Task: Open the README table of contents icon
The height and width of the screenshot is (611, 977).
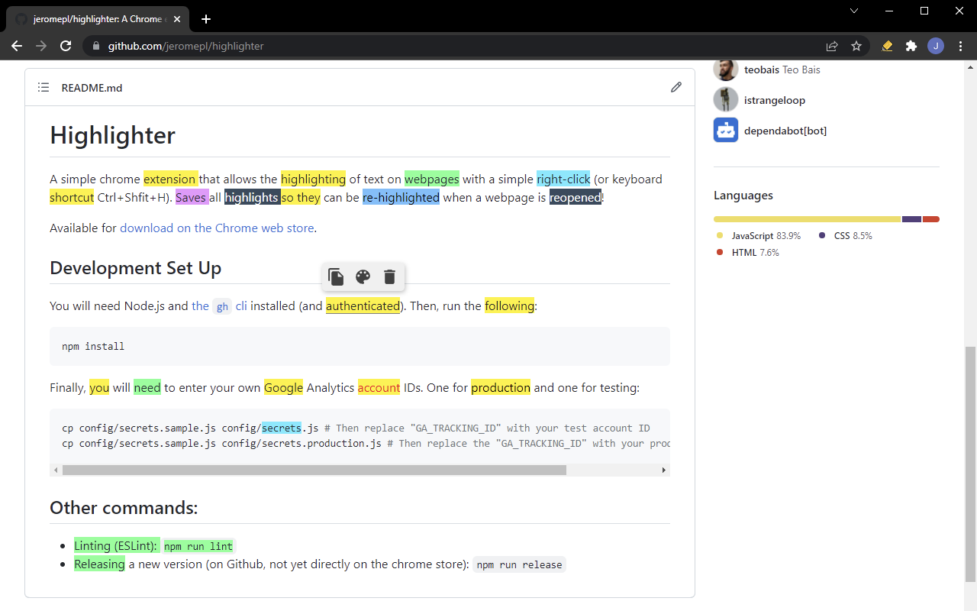Action: (x=44, y=87)
